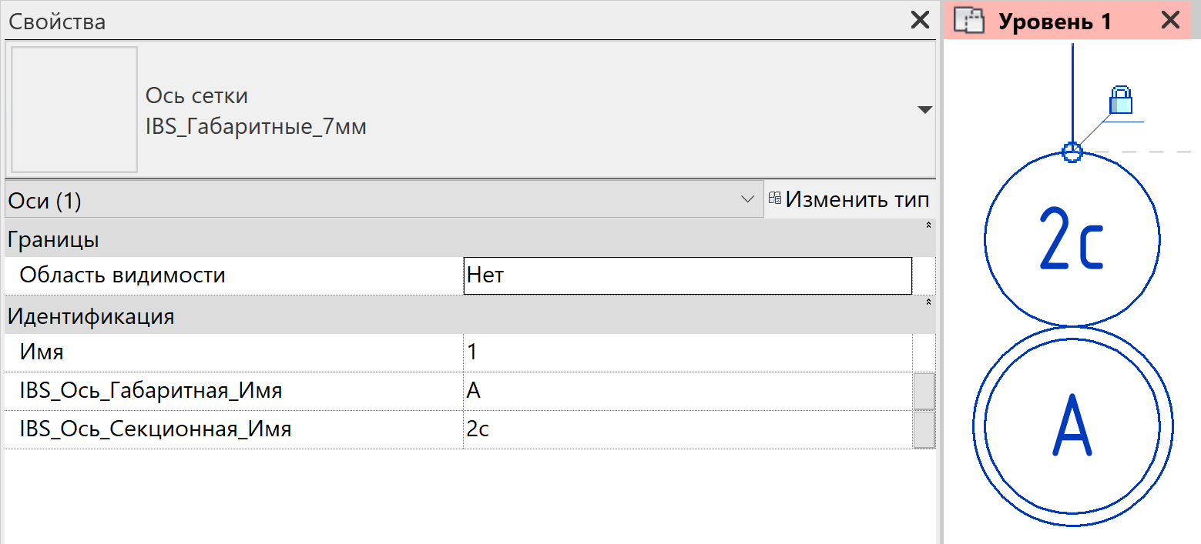Viewport: 1201px width, 544px height.
Task: Click the Имя value field showing 1
Action: [x=688, y=352]
